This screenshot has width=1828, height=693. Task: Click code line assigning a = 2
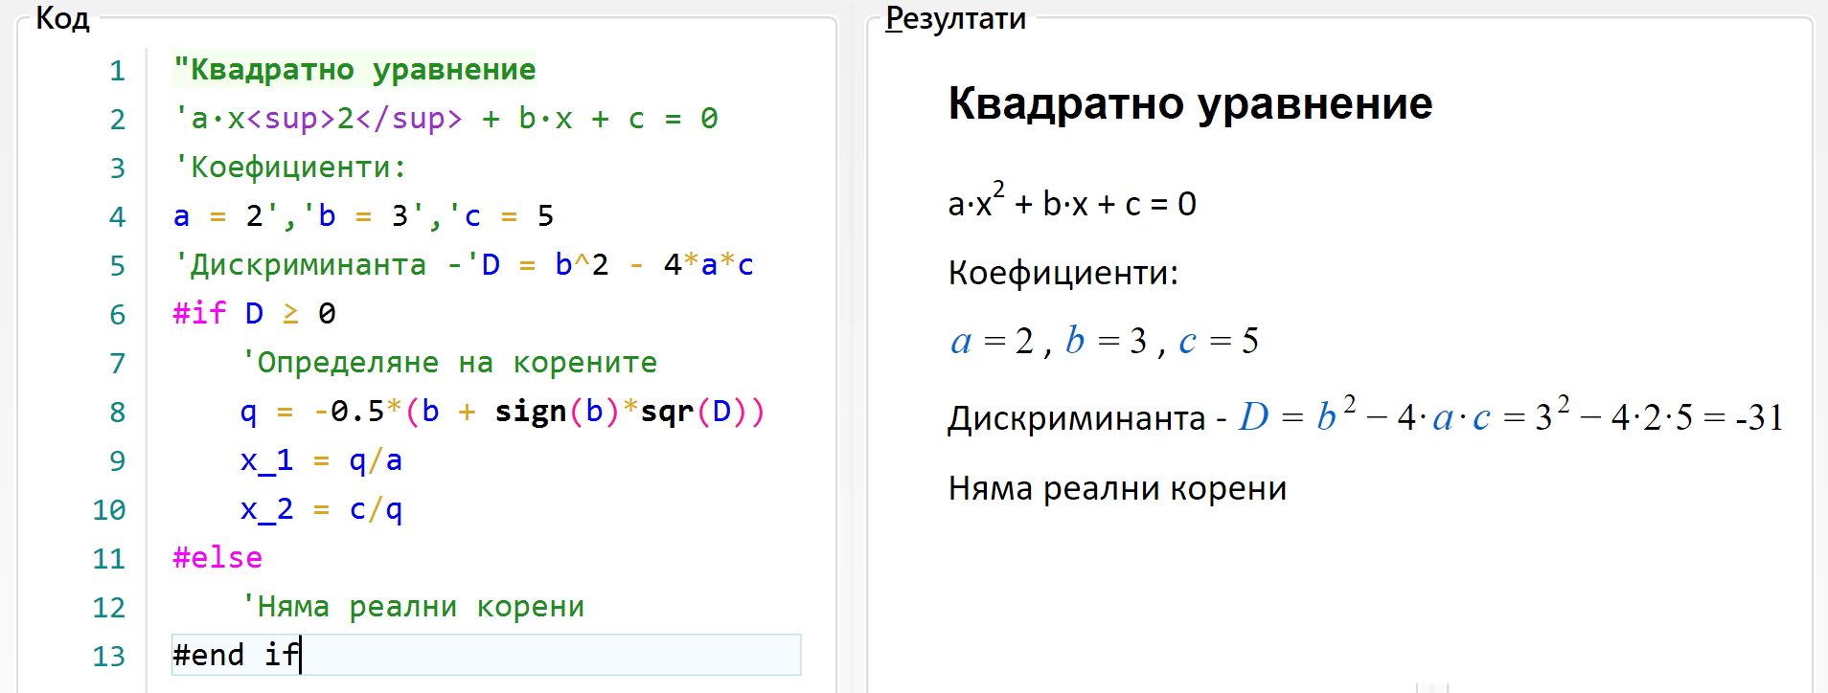364,216
